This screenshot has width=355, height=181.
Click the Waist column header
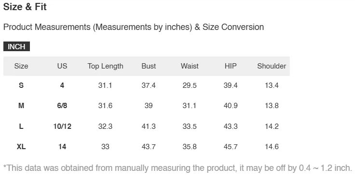click(190, 66)
